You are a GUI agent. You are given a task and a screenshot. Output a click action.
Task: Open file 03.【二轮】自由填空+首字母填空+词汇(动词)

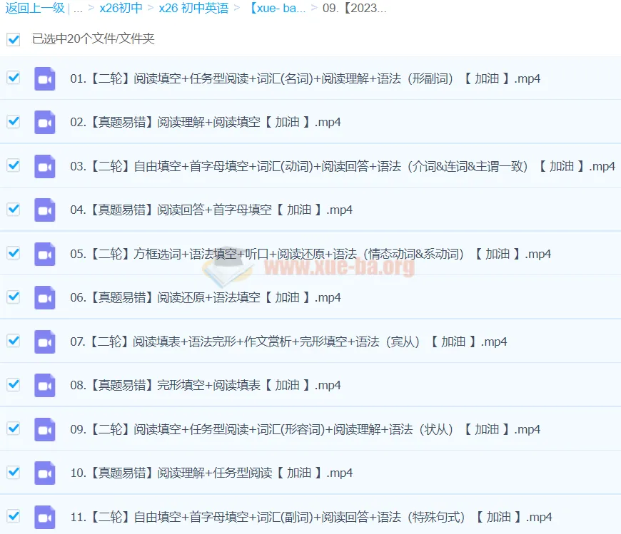(343, 166)
